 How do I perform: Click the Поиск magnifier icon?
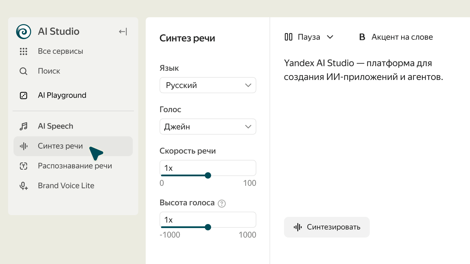24,71
